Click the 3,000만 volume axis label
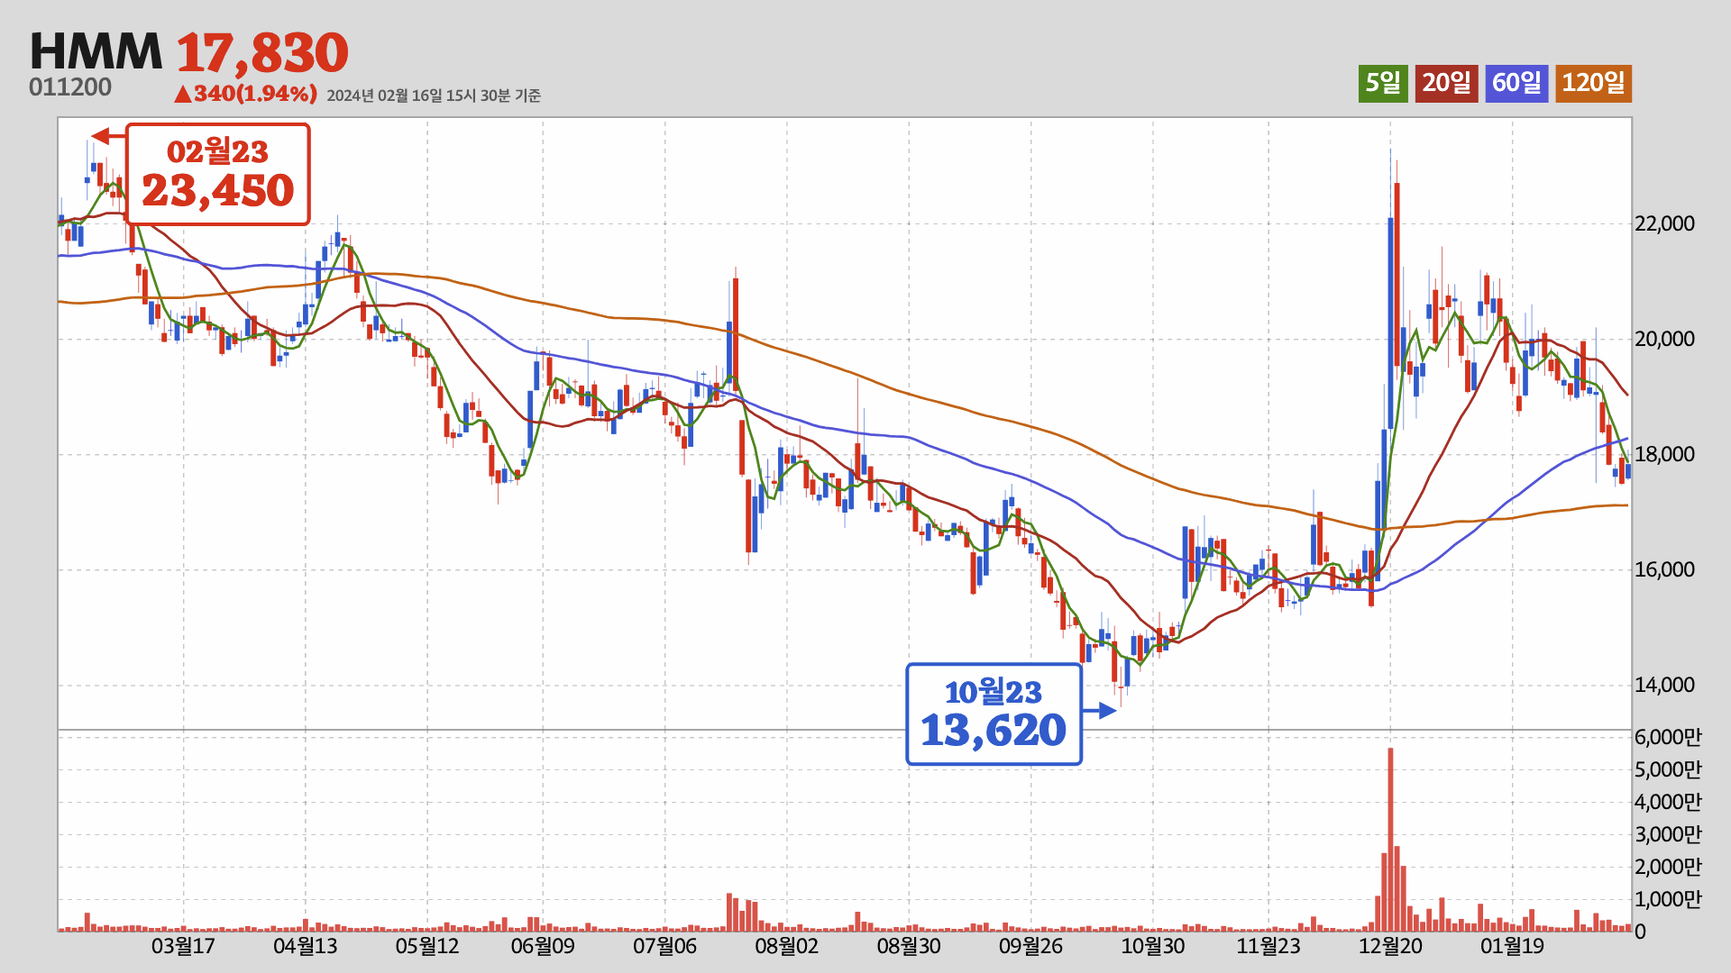 point(1668,834)
